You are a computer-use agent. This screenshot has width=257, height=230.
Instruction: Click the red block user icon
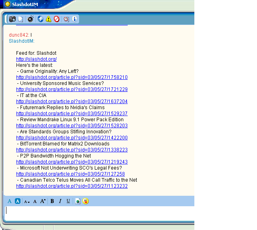point(57,19)
